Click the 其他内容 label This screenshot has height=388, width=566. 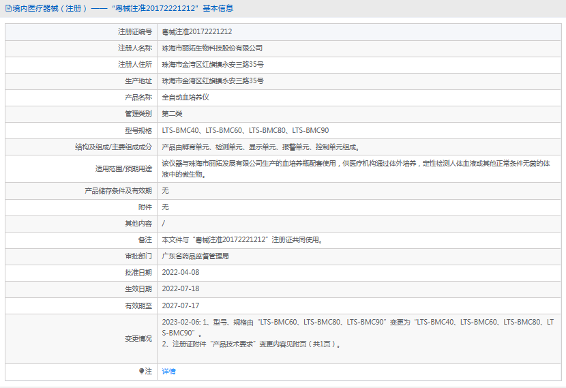[x=138, y=224]
